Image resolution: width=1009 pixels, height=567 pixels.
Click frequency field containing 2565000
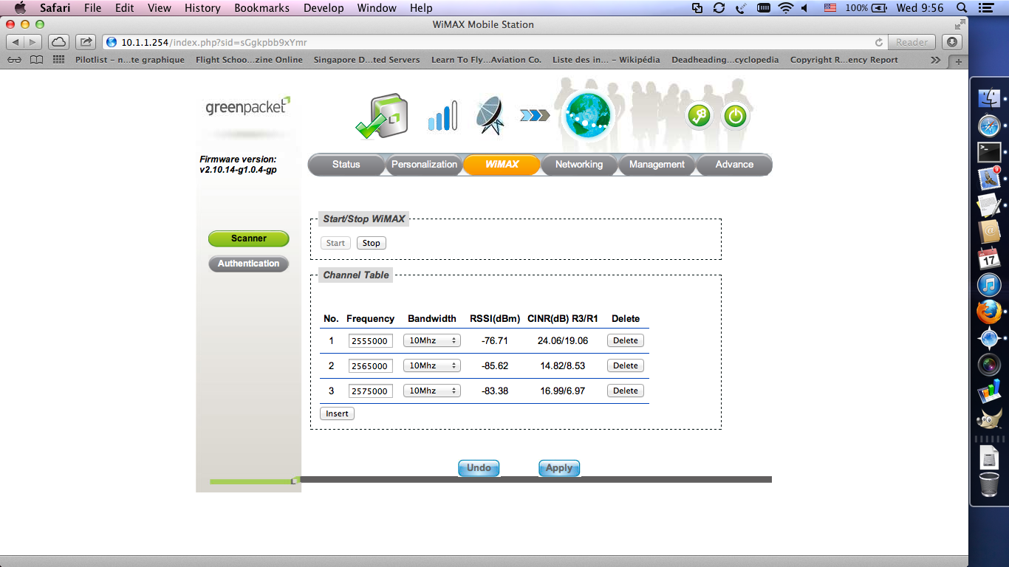click(370, 366)
